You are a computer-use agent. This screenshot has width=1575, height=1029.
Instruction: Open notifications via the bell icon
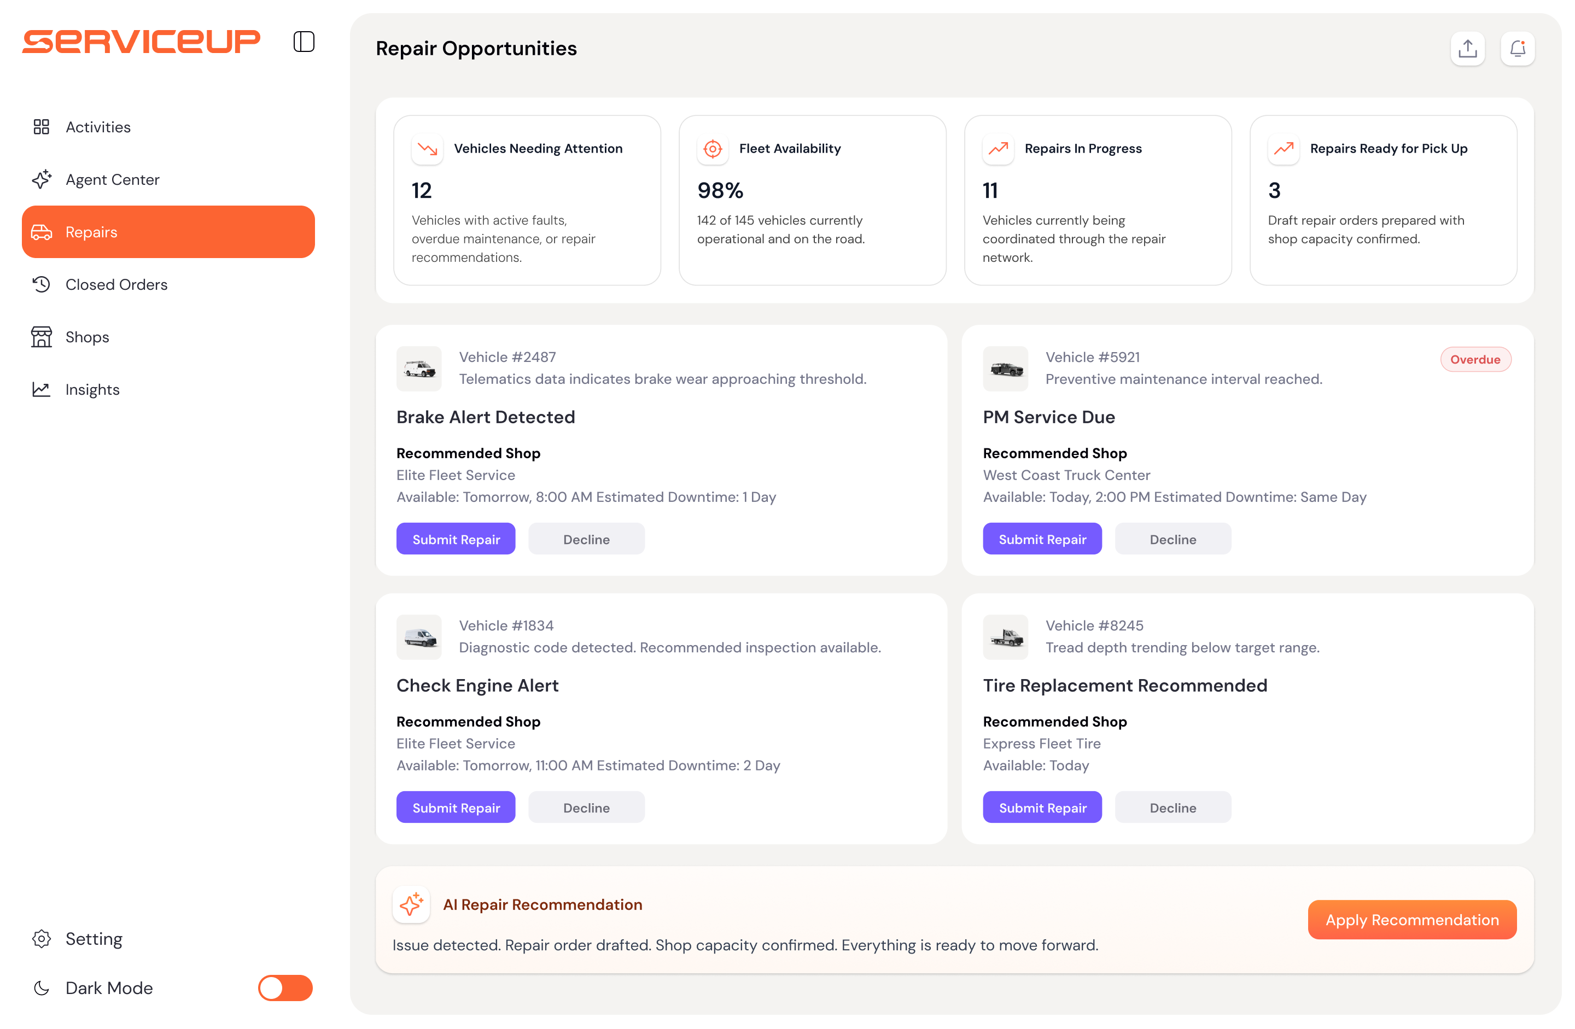(1518, 48)
